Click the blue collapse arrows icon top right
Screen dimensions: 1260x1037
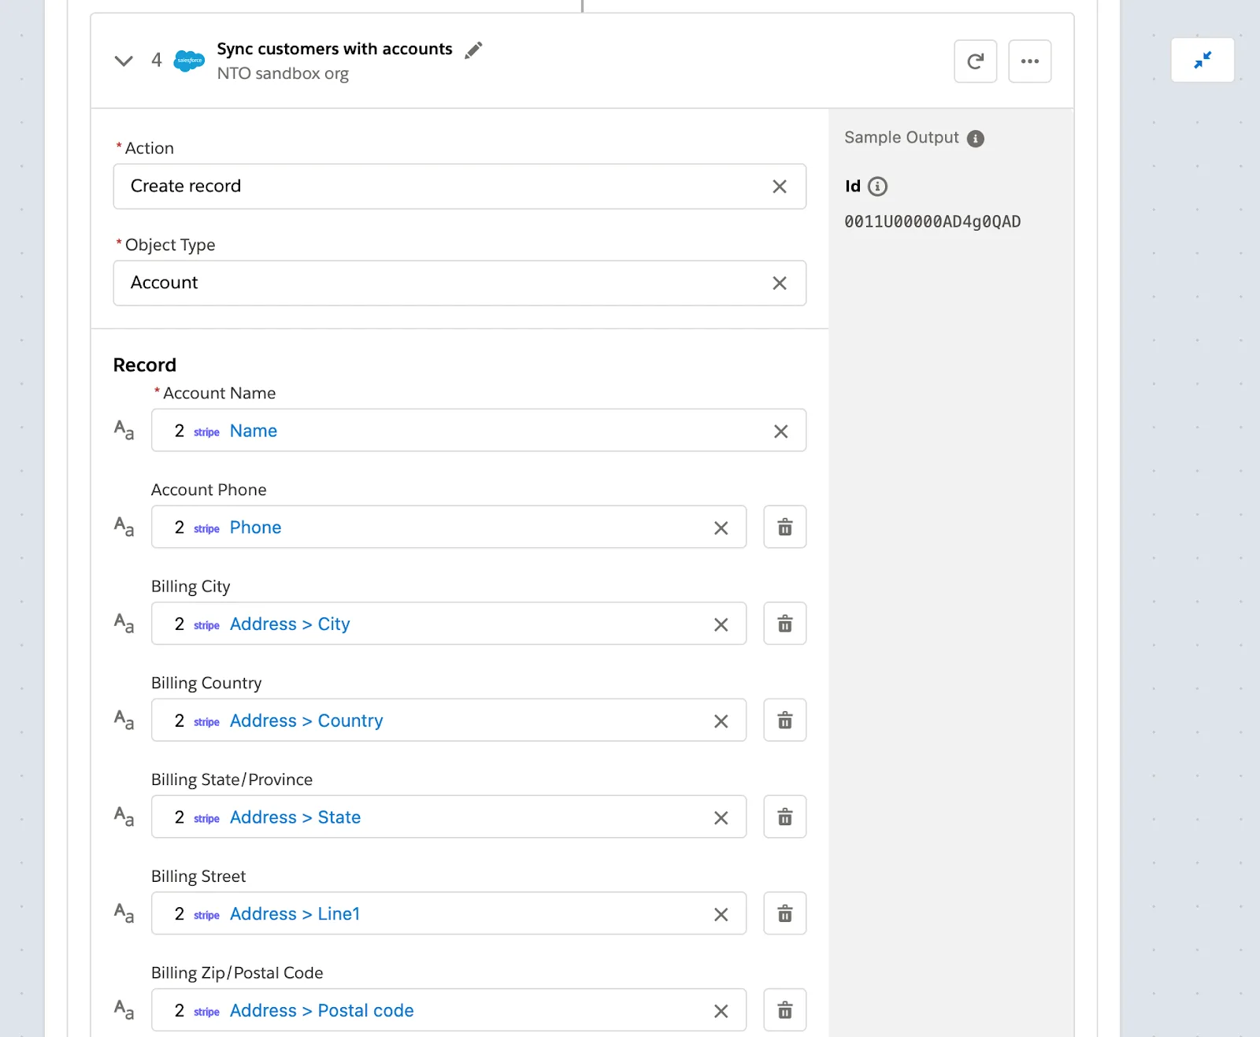(1203, 60)
